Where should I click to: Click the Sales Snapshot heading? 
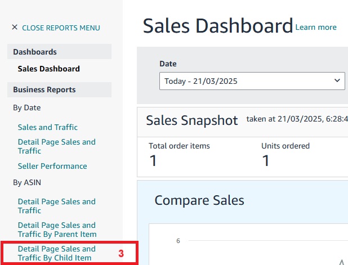click(x=192, y=120)
